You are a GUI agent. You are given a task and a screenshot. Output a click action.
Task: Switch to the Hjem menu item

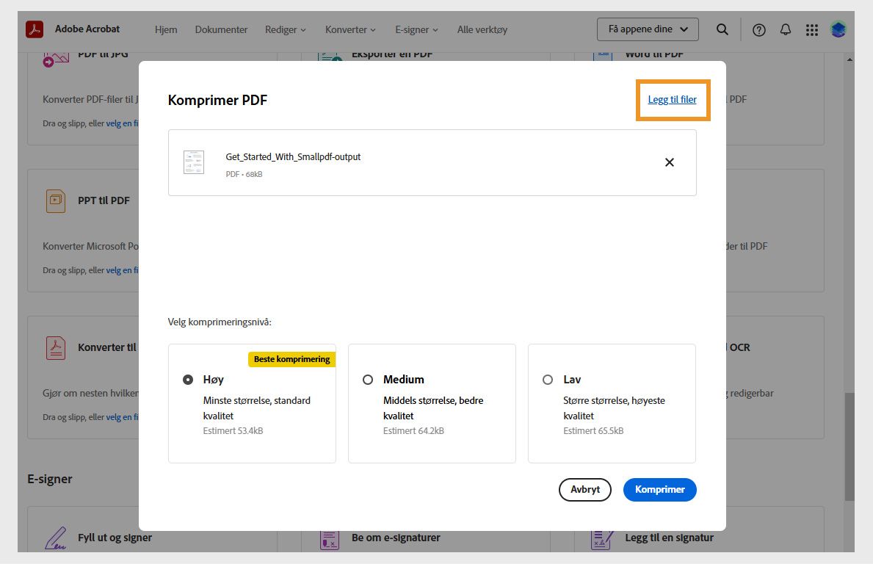coord(166,29)
